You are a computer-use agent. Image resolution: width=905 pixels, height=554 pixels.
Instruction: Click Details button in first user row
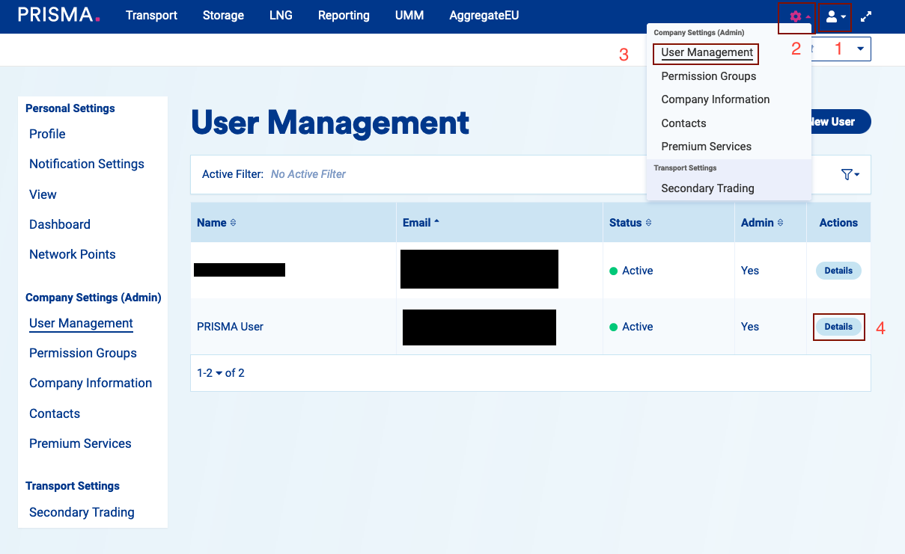click(838, 271)
